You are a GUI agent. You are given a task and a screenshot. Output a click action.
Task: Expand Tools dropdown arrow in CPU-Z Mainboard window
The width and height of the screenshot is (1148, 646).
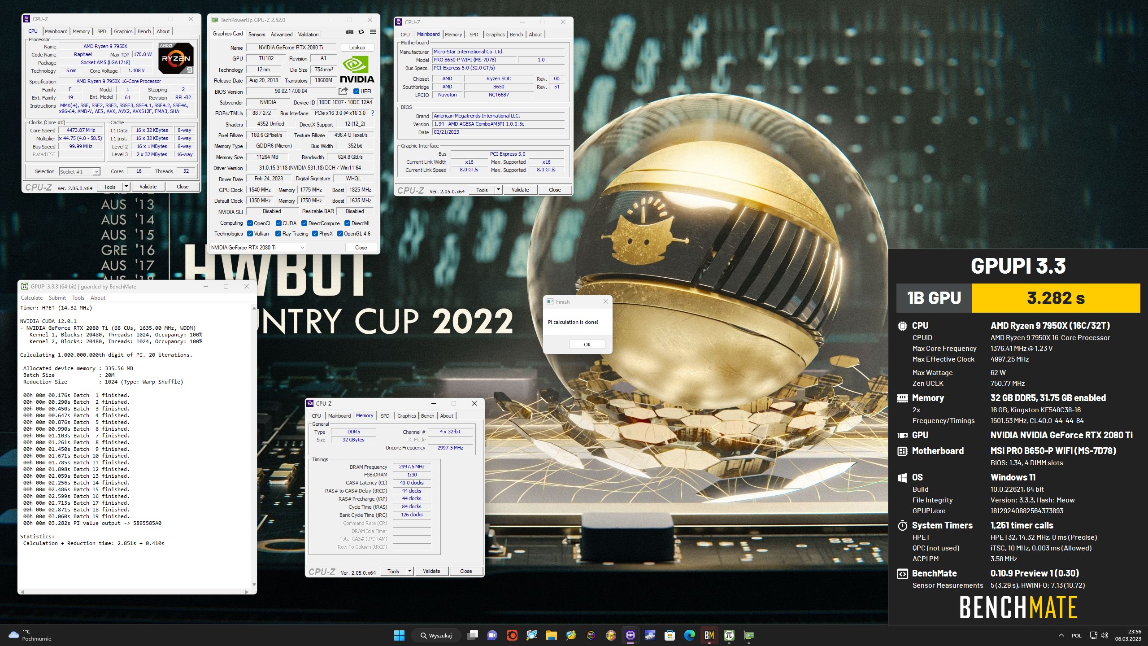pos(498,190)
